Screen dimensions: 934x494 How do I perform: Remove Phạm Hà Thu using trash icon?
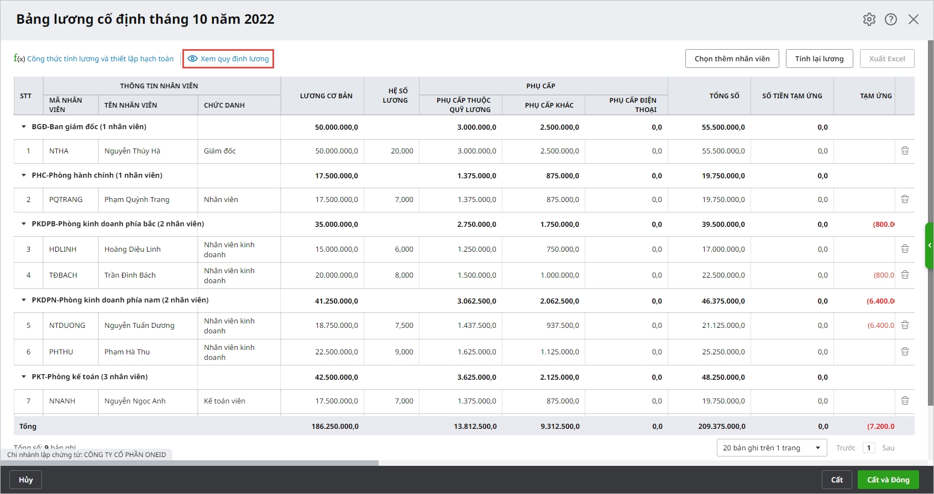click(905, 352)
